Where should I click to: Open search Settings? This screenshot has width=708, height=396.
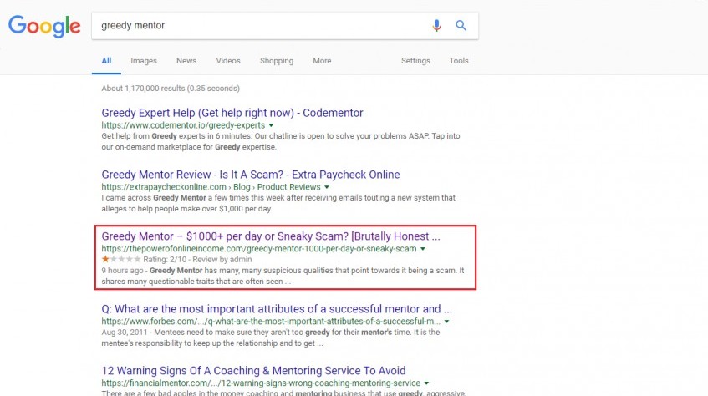[415, 60]
